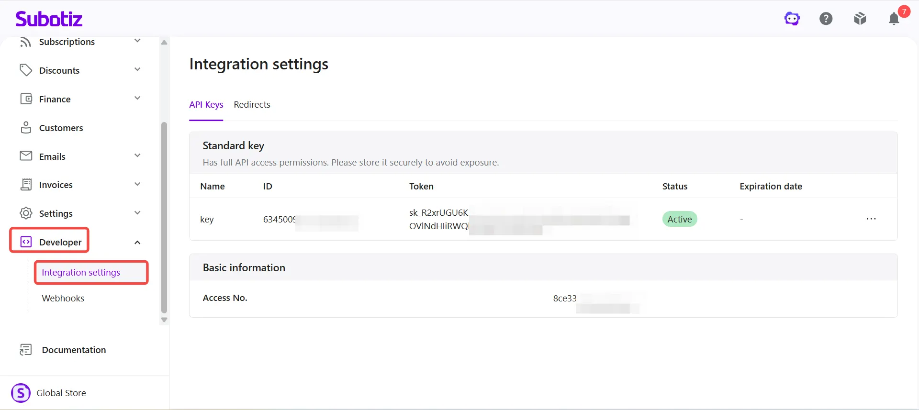919x410 pixels.
Task: Click the Discounts tag icon
Action: coord(26,70)
